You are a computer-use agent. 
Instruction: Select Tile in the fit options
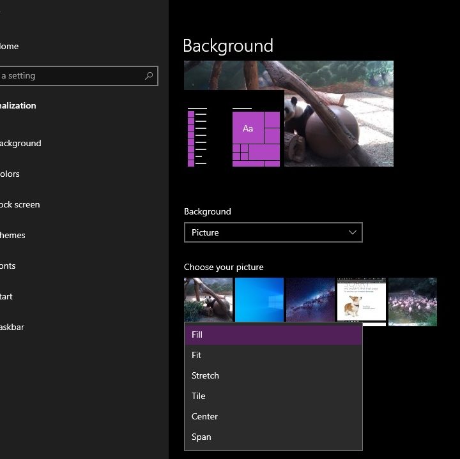coord(273,396)
